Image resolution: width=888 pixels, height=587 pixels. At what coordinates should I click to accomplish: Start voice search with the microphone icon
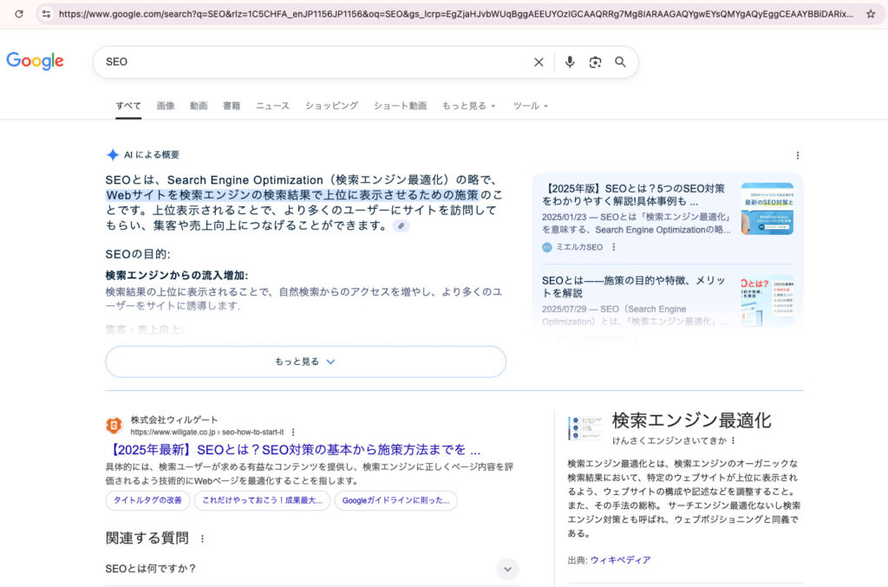point(570,62)
